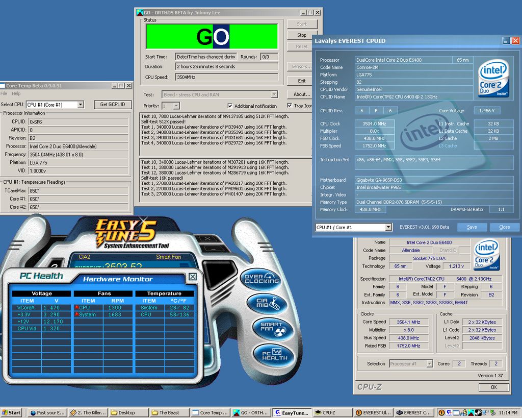Click the Intel Core 2 Duo logo in CPU-Z
This screenshot has width=522, height=418.
(486, 255)
